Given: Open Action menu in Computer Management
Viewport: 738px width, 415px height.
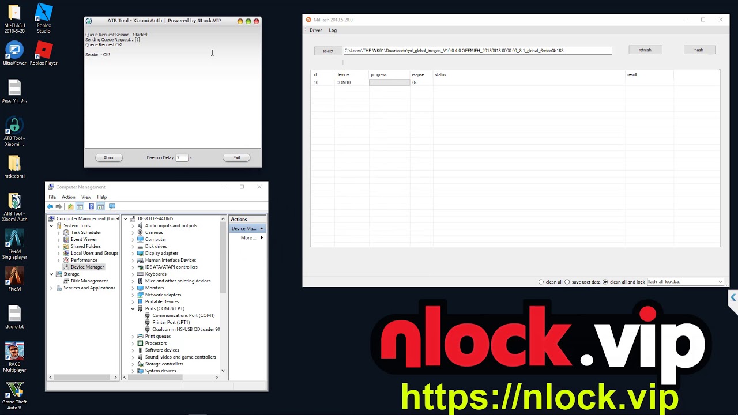Looking at the screenshot, I should pos(68,197).
